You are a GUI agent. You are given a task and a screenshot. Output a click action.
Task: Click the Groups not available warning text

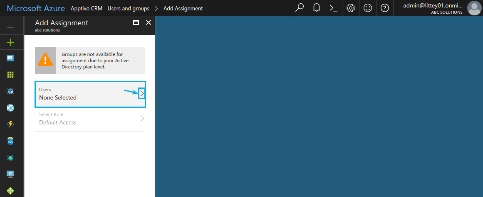[95, 61]
